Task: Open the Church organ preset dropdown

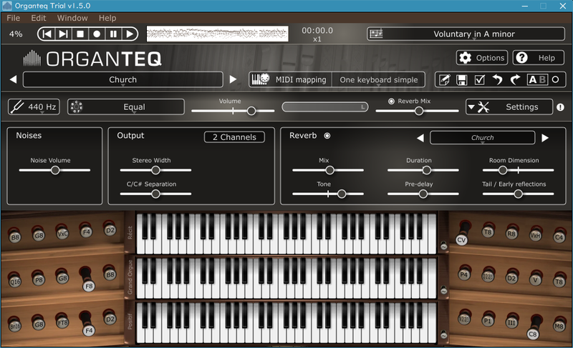Action: (122, 79)
